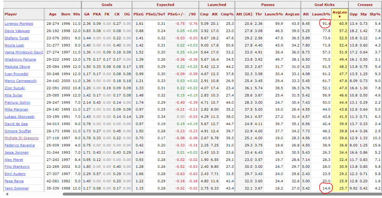Click the circled 91.4 Launch% cell

(x=325, y=24)
